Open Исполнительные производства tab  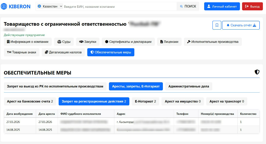pyautogui.click(x=213, y=42)
